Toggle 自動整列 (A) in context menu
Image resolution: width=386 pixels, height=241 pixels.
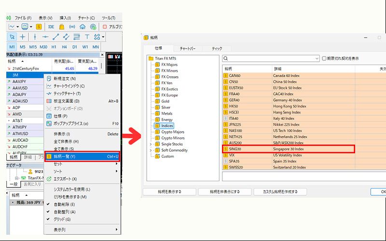point(65,212)
